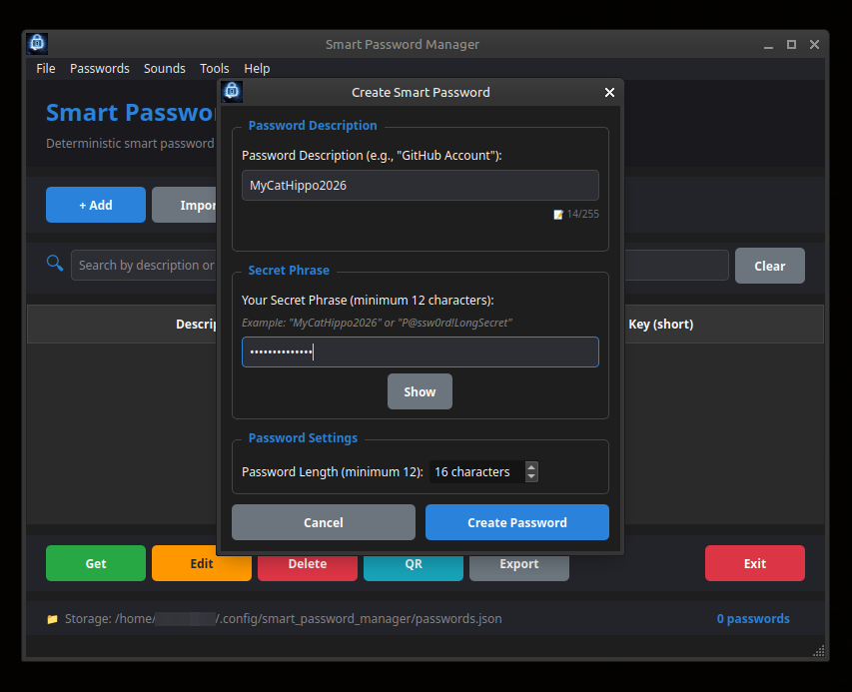Focus the Password Description input field
The width and height of the screenshot is (852, 692).
coord(421,185)
